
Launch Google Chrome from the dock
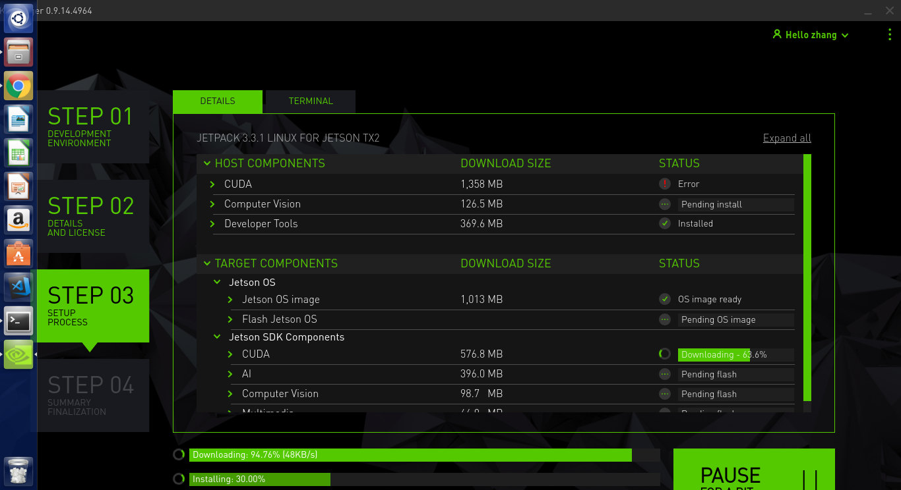pyautogui.click(x=18, y=86)
